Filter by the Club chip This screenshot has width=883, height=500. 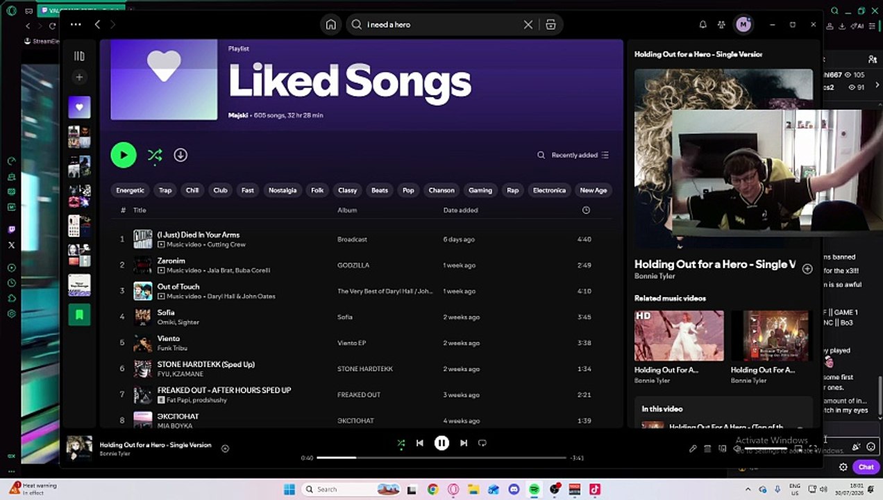[220, 190]
